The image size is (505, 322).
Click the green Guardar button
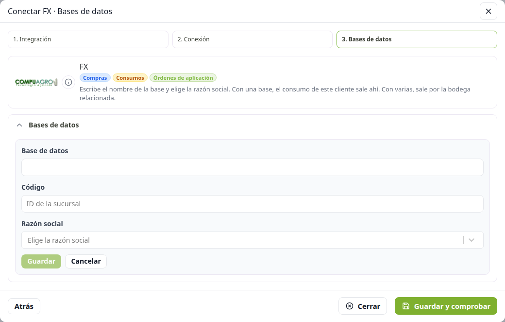[x=41, y=261]
